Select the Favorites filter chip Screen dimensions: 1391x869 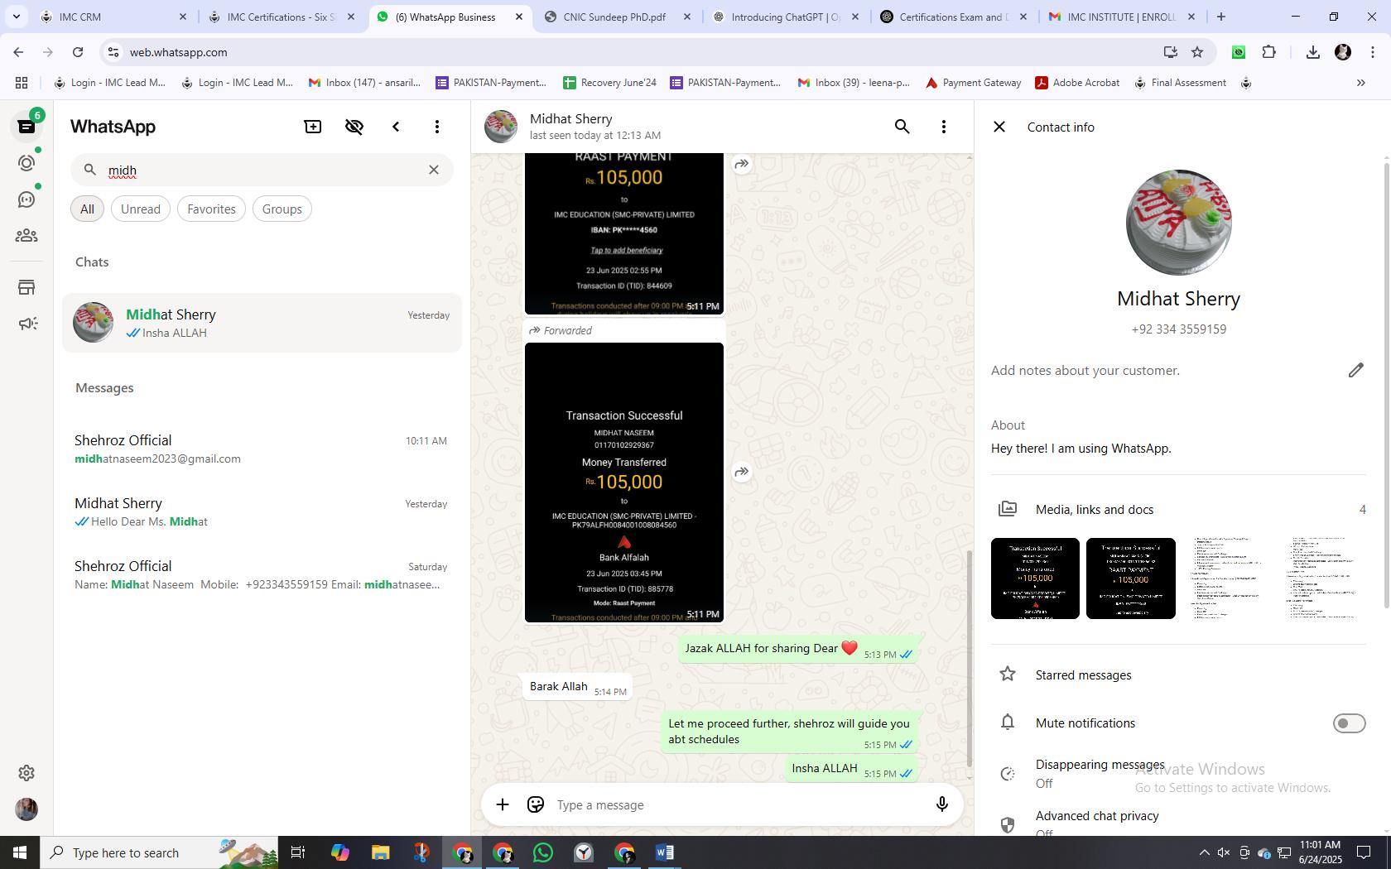click(211, 209)
